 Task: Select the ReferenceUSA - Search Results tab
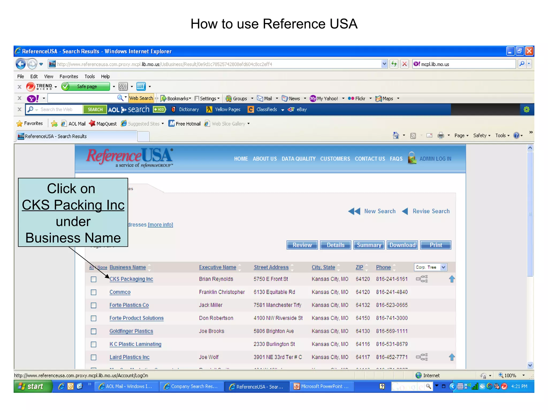[x=77, y=136]
